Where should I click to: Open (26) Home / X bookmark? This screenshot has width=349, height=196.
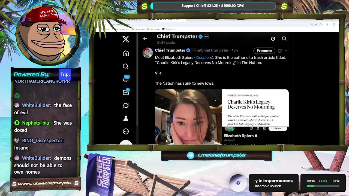tap(169, 29)
